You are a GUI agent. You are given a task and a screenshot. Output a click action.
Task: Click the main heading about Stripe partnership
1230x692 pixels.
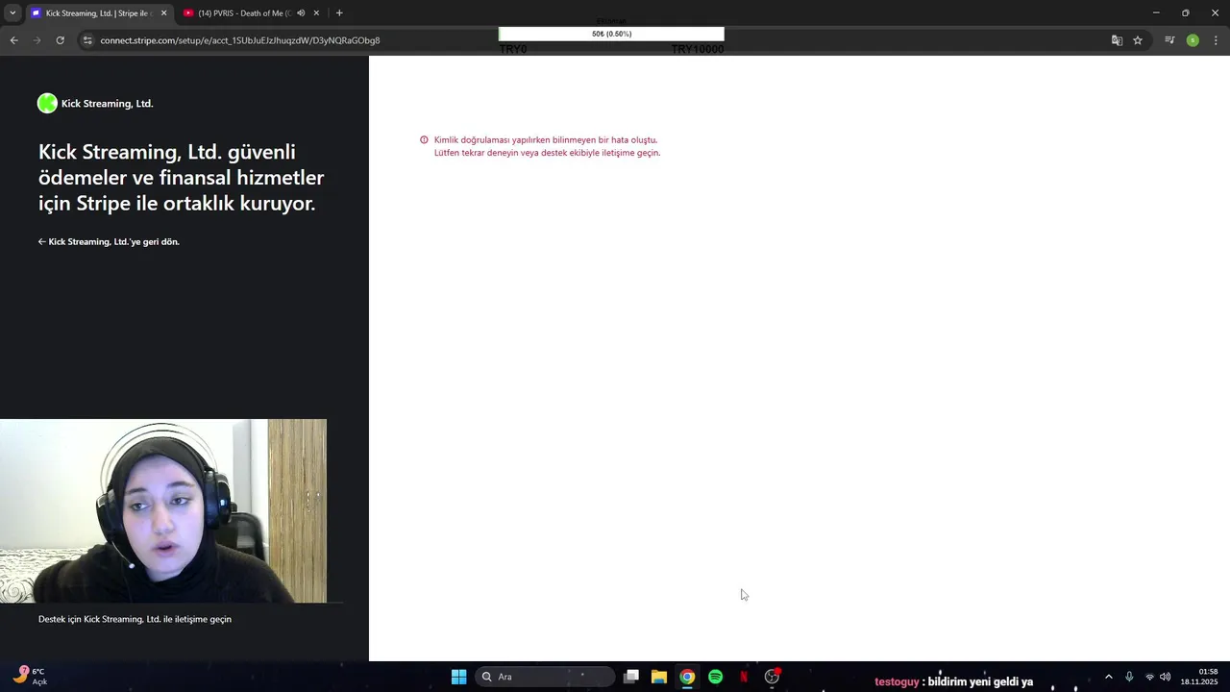[181, 178]
